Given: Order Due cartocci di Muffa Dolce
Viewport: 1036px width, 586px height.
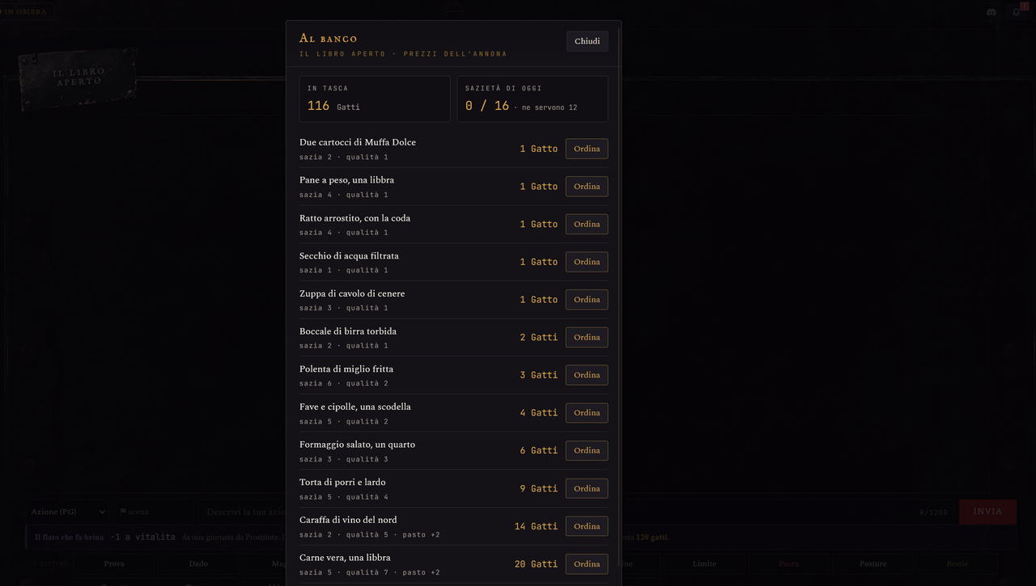Looking at the screenshot, I should pos(587,149).
